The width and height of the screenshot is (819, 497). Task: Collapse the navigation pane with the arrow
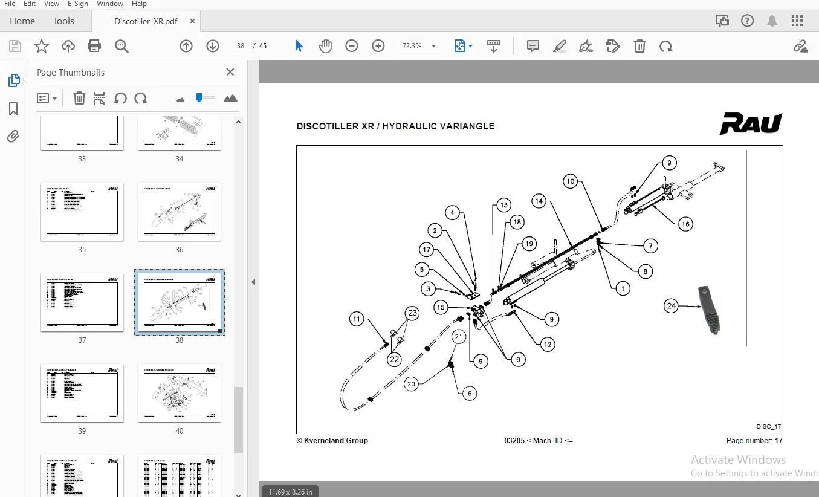tap(253, 282)
